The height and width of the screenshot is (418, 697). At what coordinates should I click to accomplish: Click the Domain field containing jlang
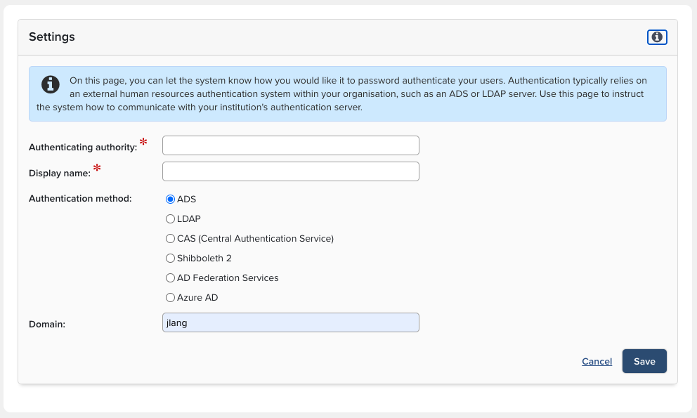point(290,322)
